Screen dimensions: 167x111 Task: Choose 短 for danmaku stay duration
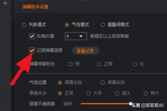click(70, 64)
